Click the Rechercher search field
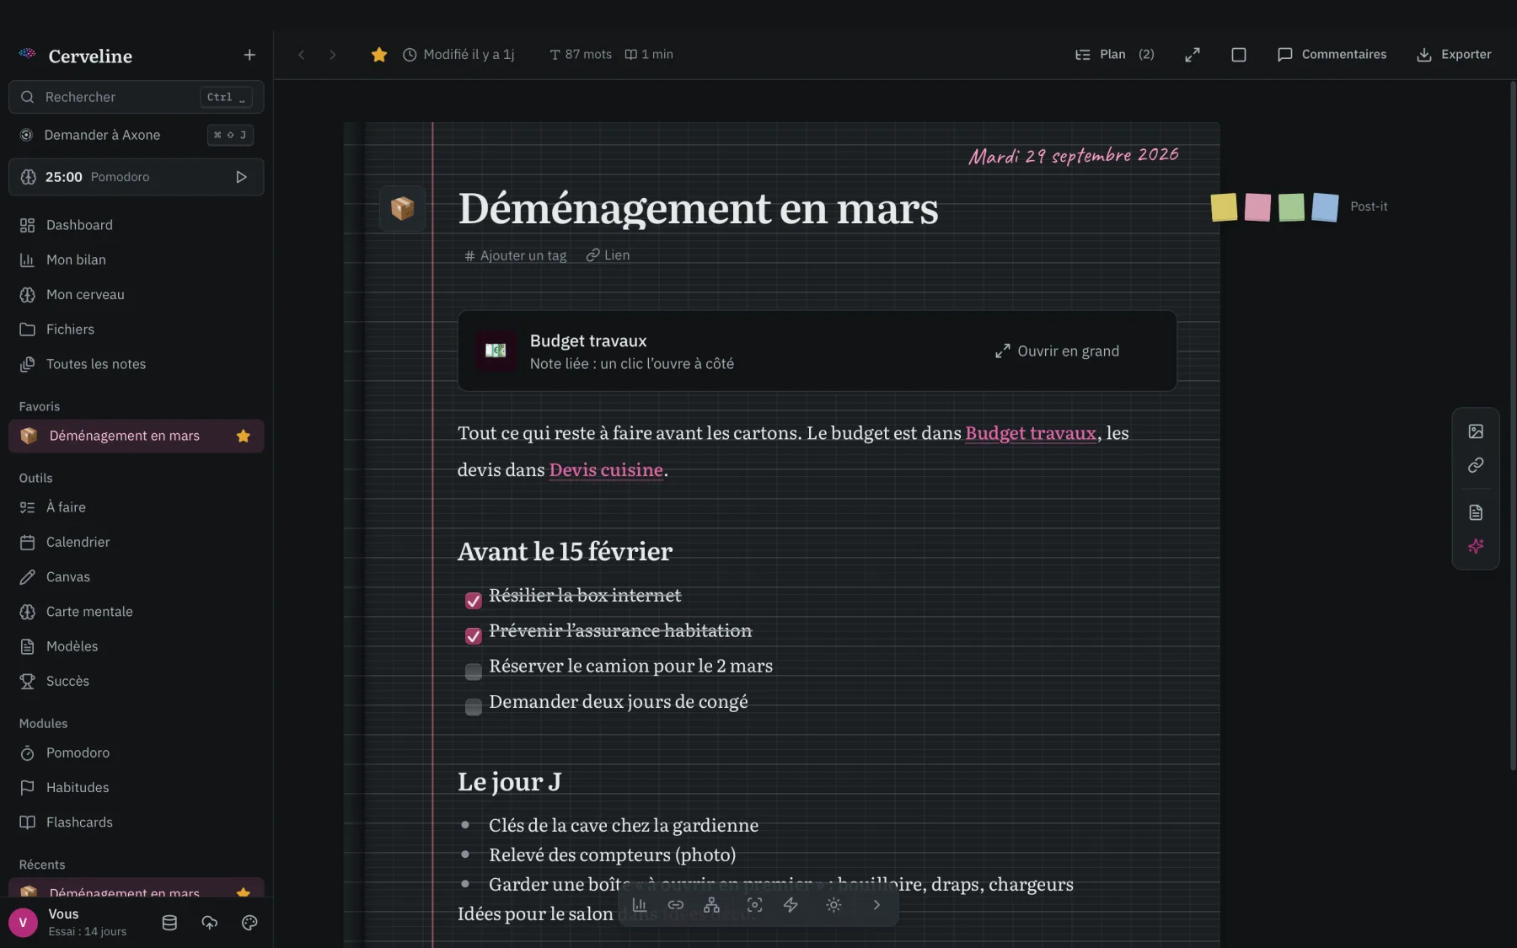The image size is (1517, 948). pos(137,97)
